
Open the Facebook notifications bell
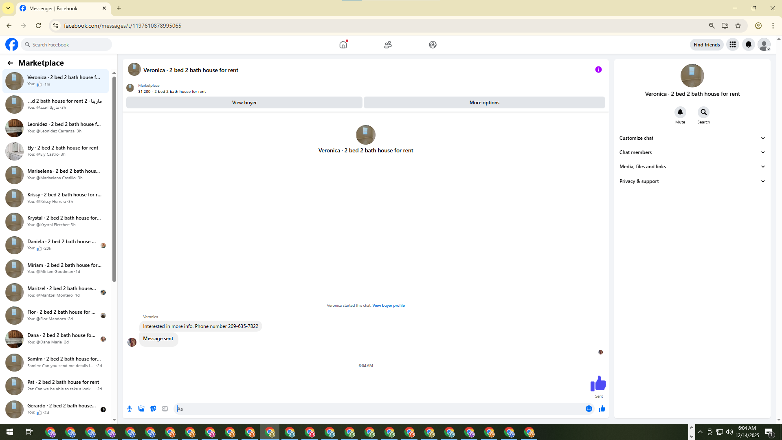tap(749, 45)
